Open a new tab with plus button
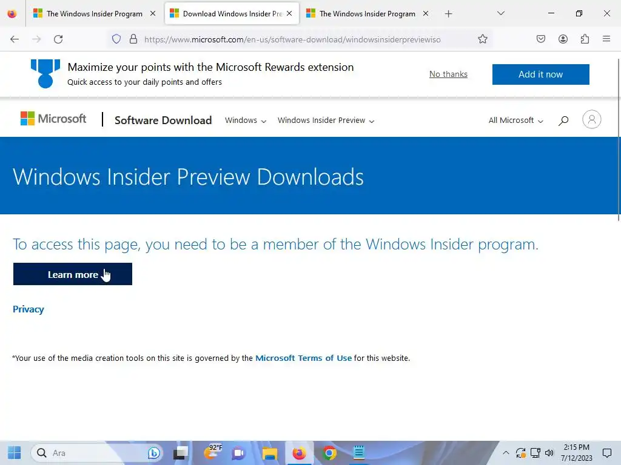The width and height of the screenshot is (621, 465). tap(448, 14)
